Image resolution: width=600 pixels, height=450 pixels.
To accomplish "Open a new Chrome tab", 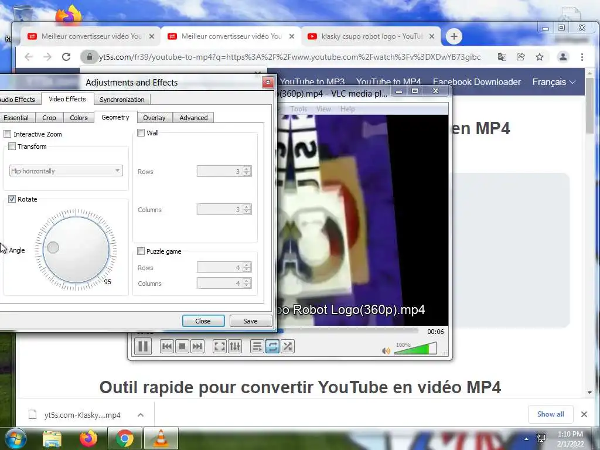I will (x=454, y=36).
